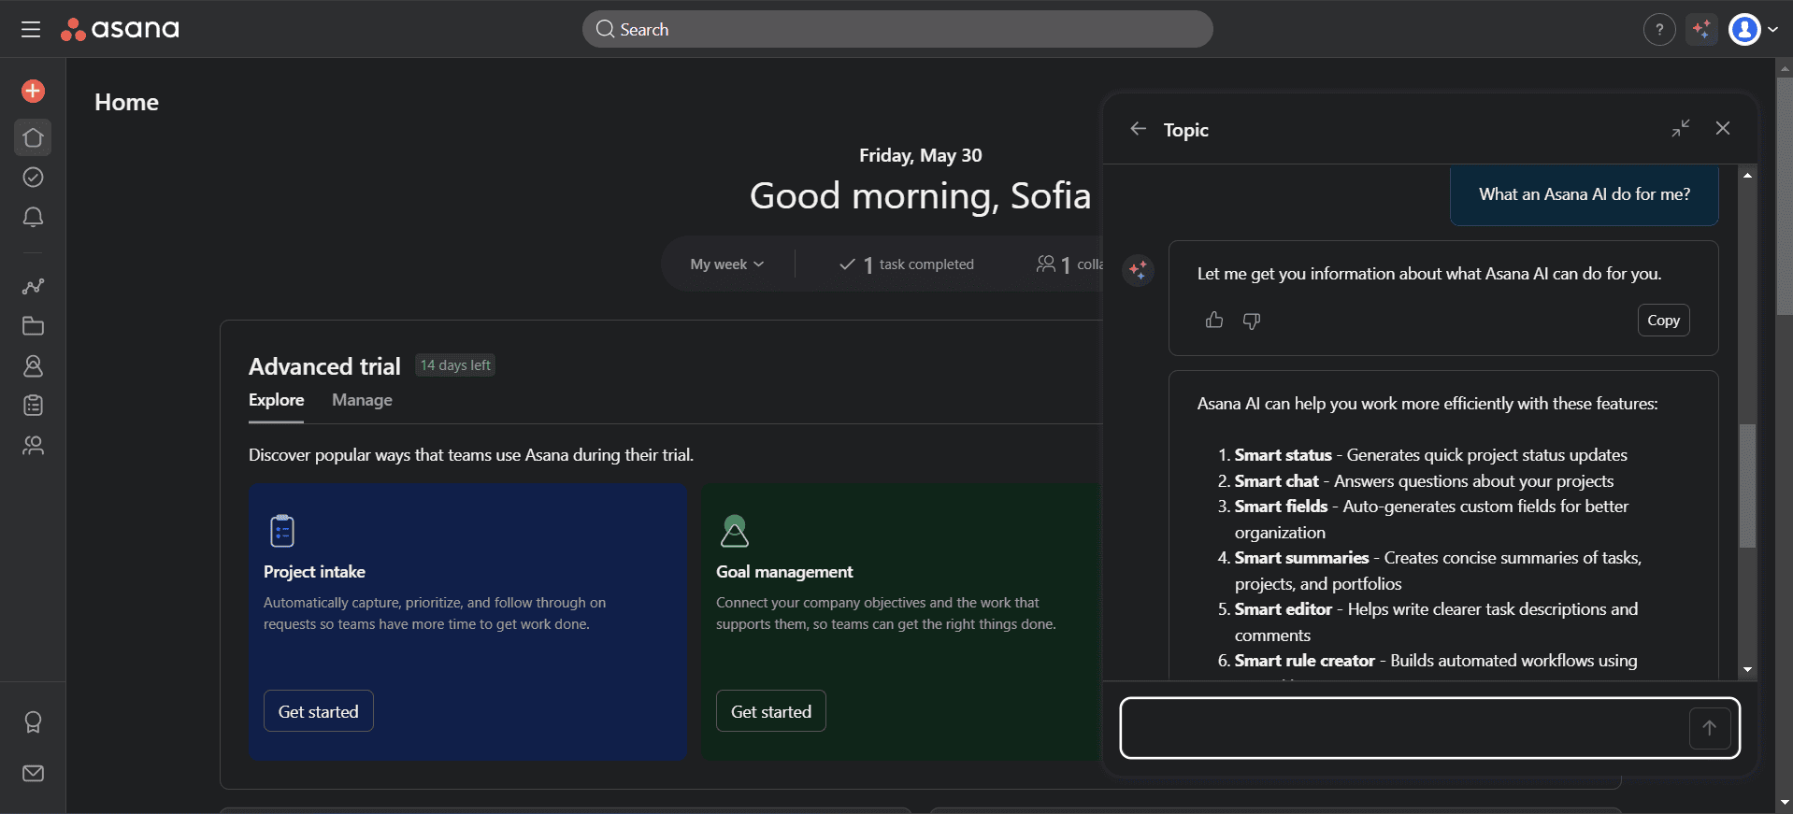The width and height of the screenshot is (1793, 814).
Task: Switch to the Explore tab
Action: tap(276, 400)
